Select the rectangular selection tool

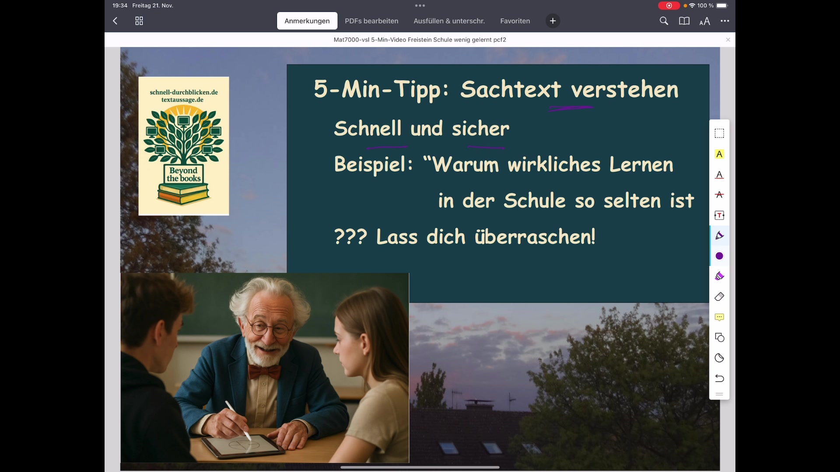(719, 133)
